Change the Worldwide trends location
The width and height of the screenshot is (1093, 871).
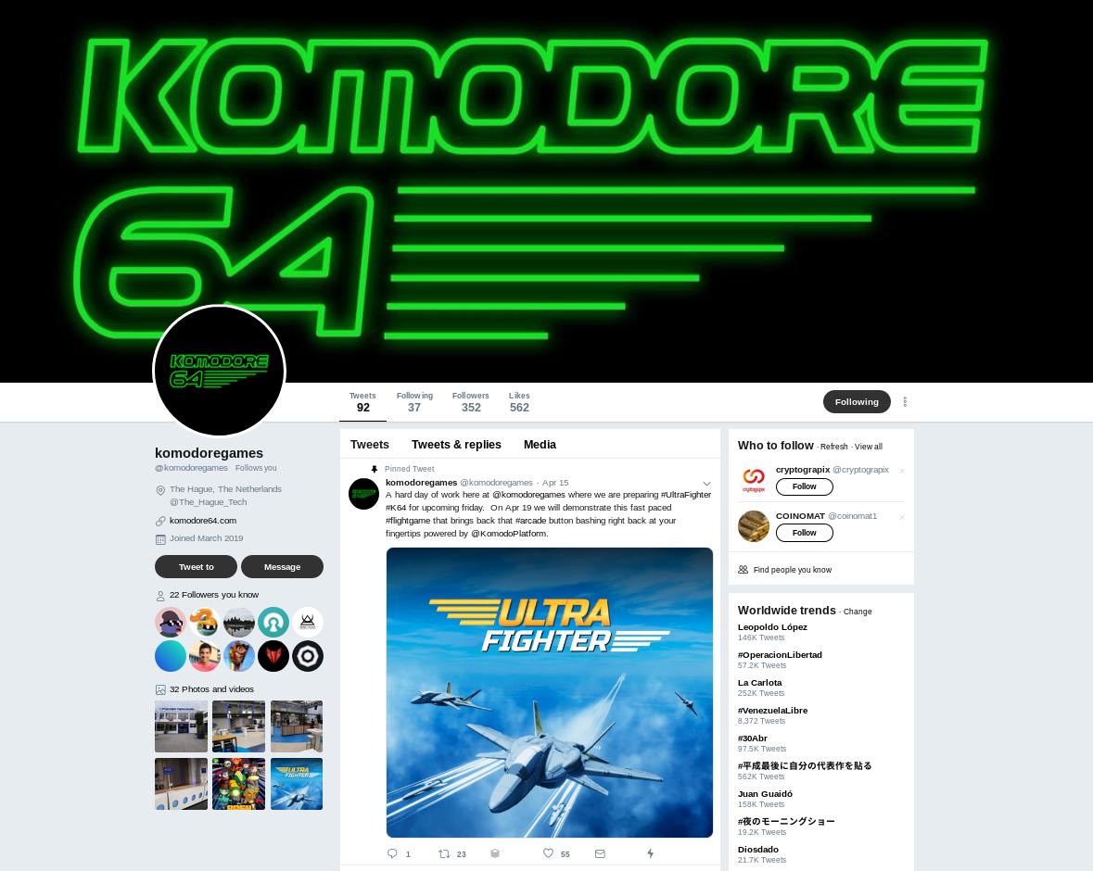(858, 612)
